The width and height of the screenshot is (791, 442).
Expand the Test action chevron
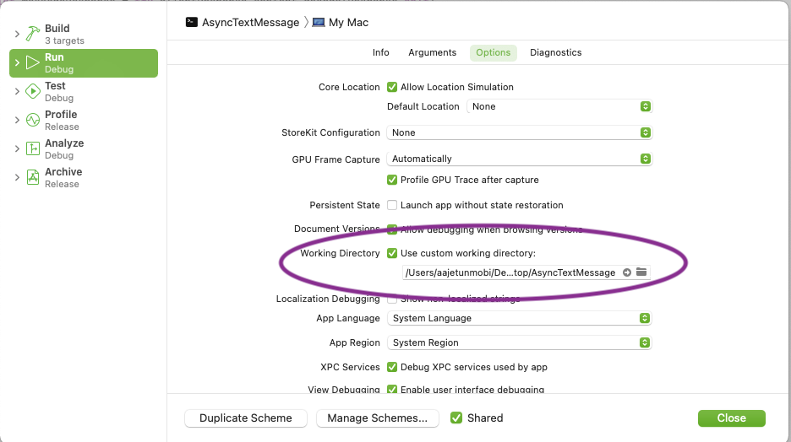click(17, 91)
